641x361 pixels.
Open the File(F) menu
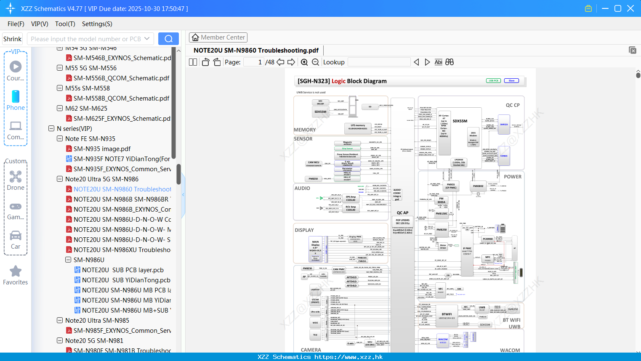click(16, 24)
